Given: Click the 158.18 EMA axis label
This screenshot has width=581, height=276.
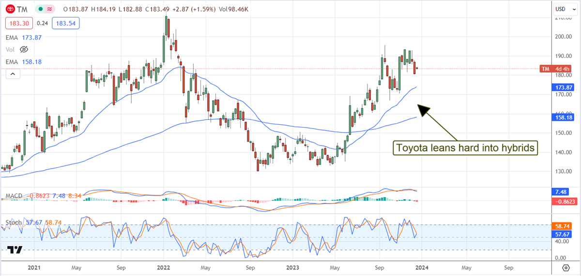Looking at the screenshot, I should tap(564, 117).
